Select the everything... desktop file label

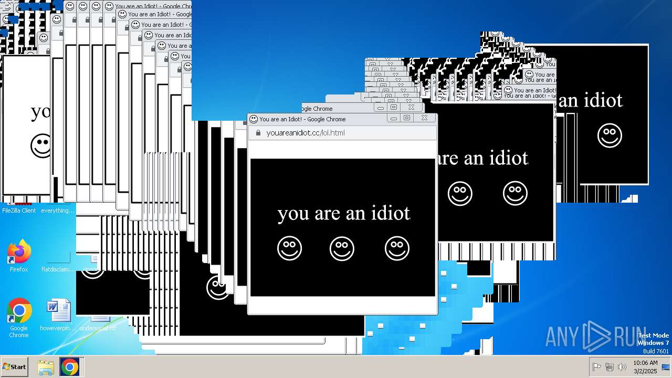coord(58,211)
